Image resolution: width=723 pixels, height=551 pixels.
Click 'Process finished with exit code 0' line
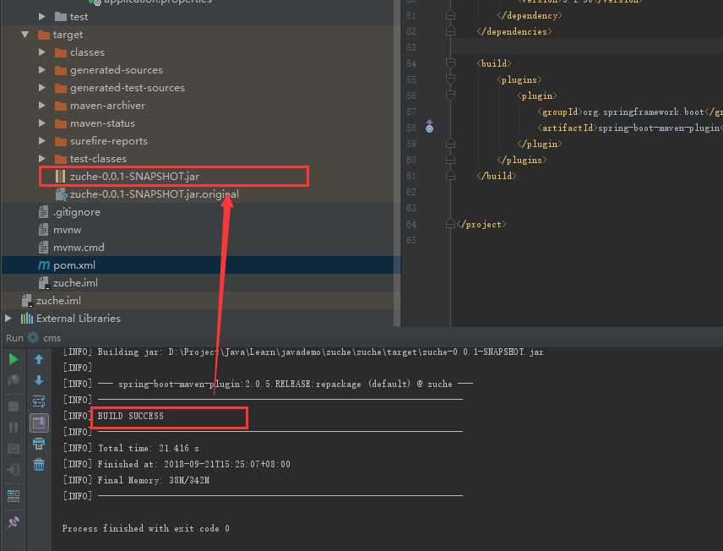pos(146,528)
